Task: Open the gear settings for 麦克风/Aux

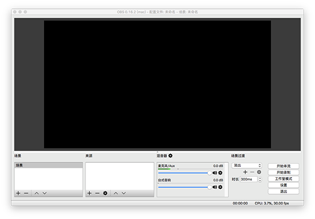Action: point(220,173)
